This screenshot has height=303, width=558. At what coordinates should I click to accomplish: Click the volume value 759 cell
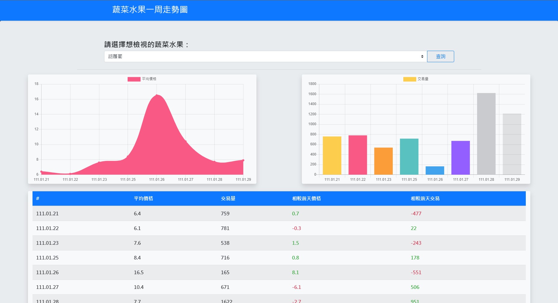click(x=225, y=214)
